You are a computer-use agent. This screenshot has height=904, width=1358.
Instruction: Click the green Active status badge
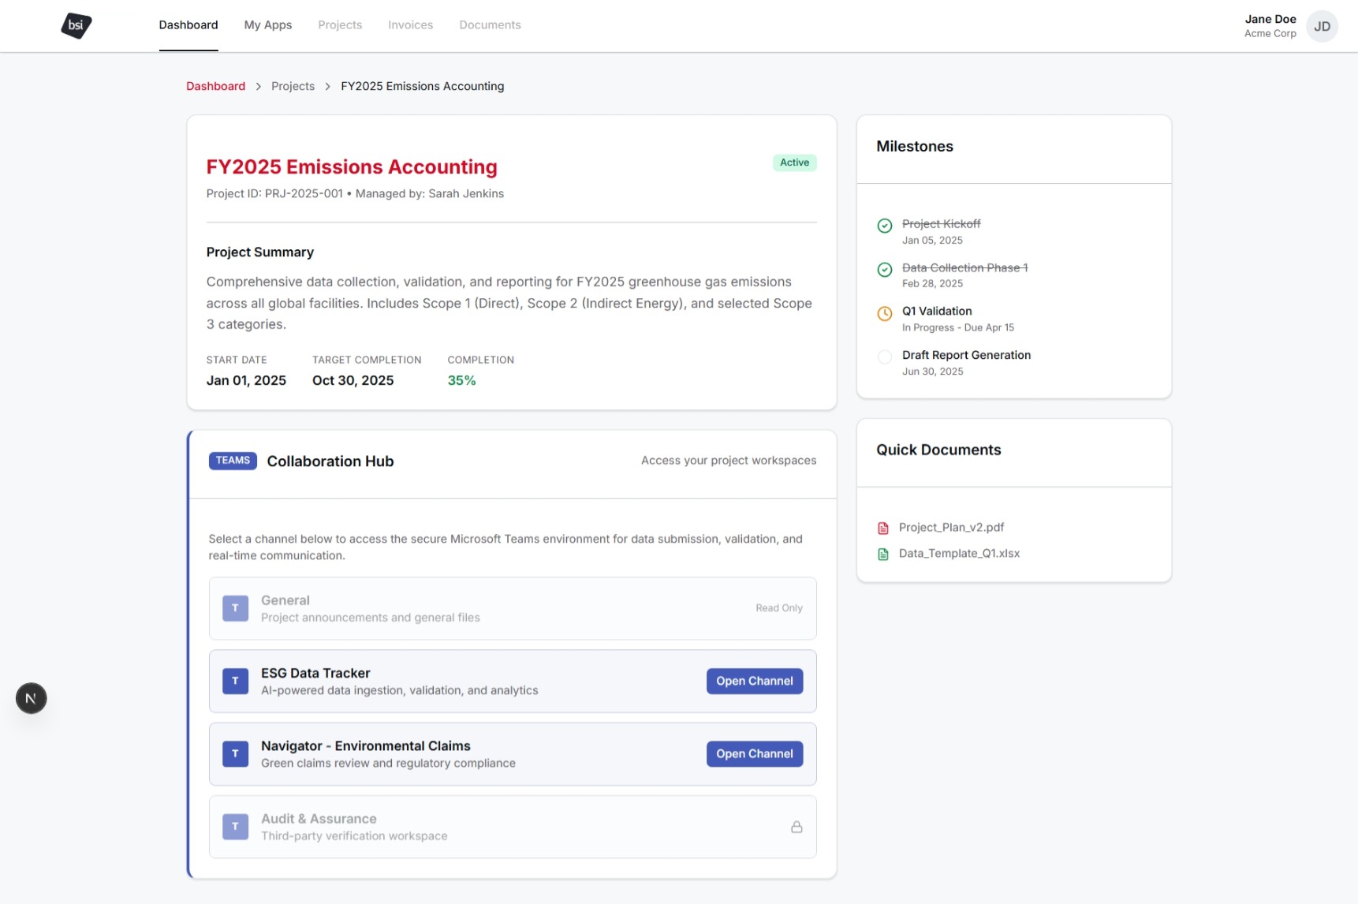794,162
